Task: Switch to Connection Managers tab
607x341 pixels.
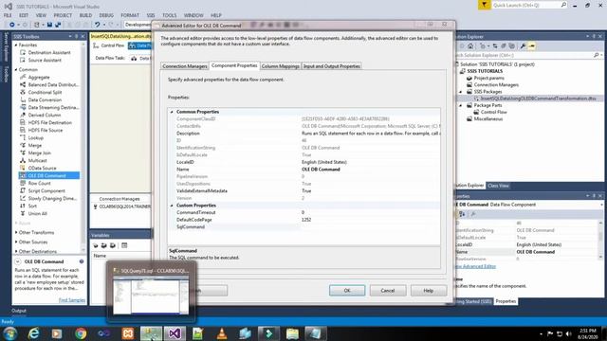Action: pyautogui.click(x=185, y=66)
